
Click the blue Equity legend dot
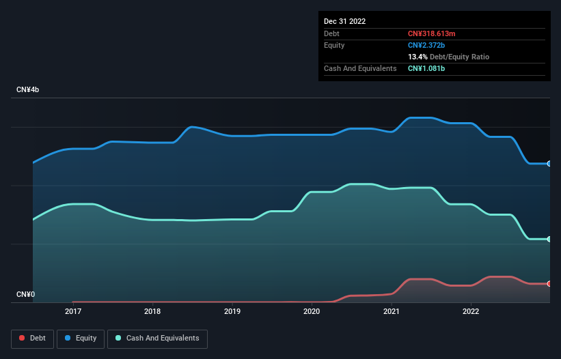coord(68,338)
